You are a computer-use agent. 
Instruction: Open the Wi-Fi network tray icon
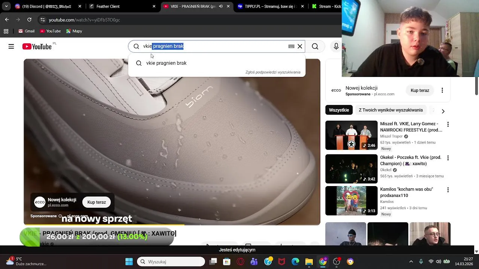click(431, 262)
